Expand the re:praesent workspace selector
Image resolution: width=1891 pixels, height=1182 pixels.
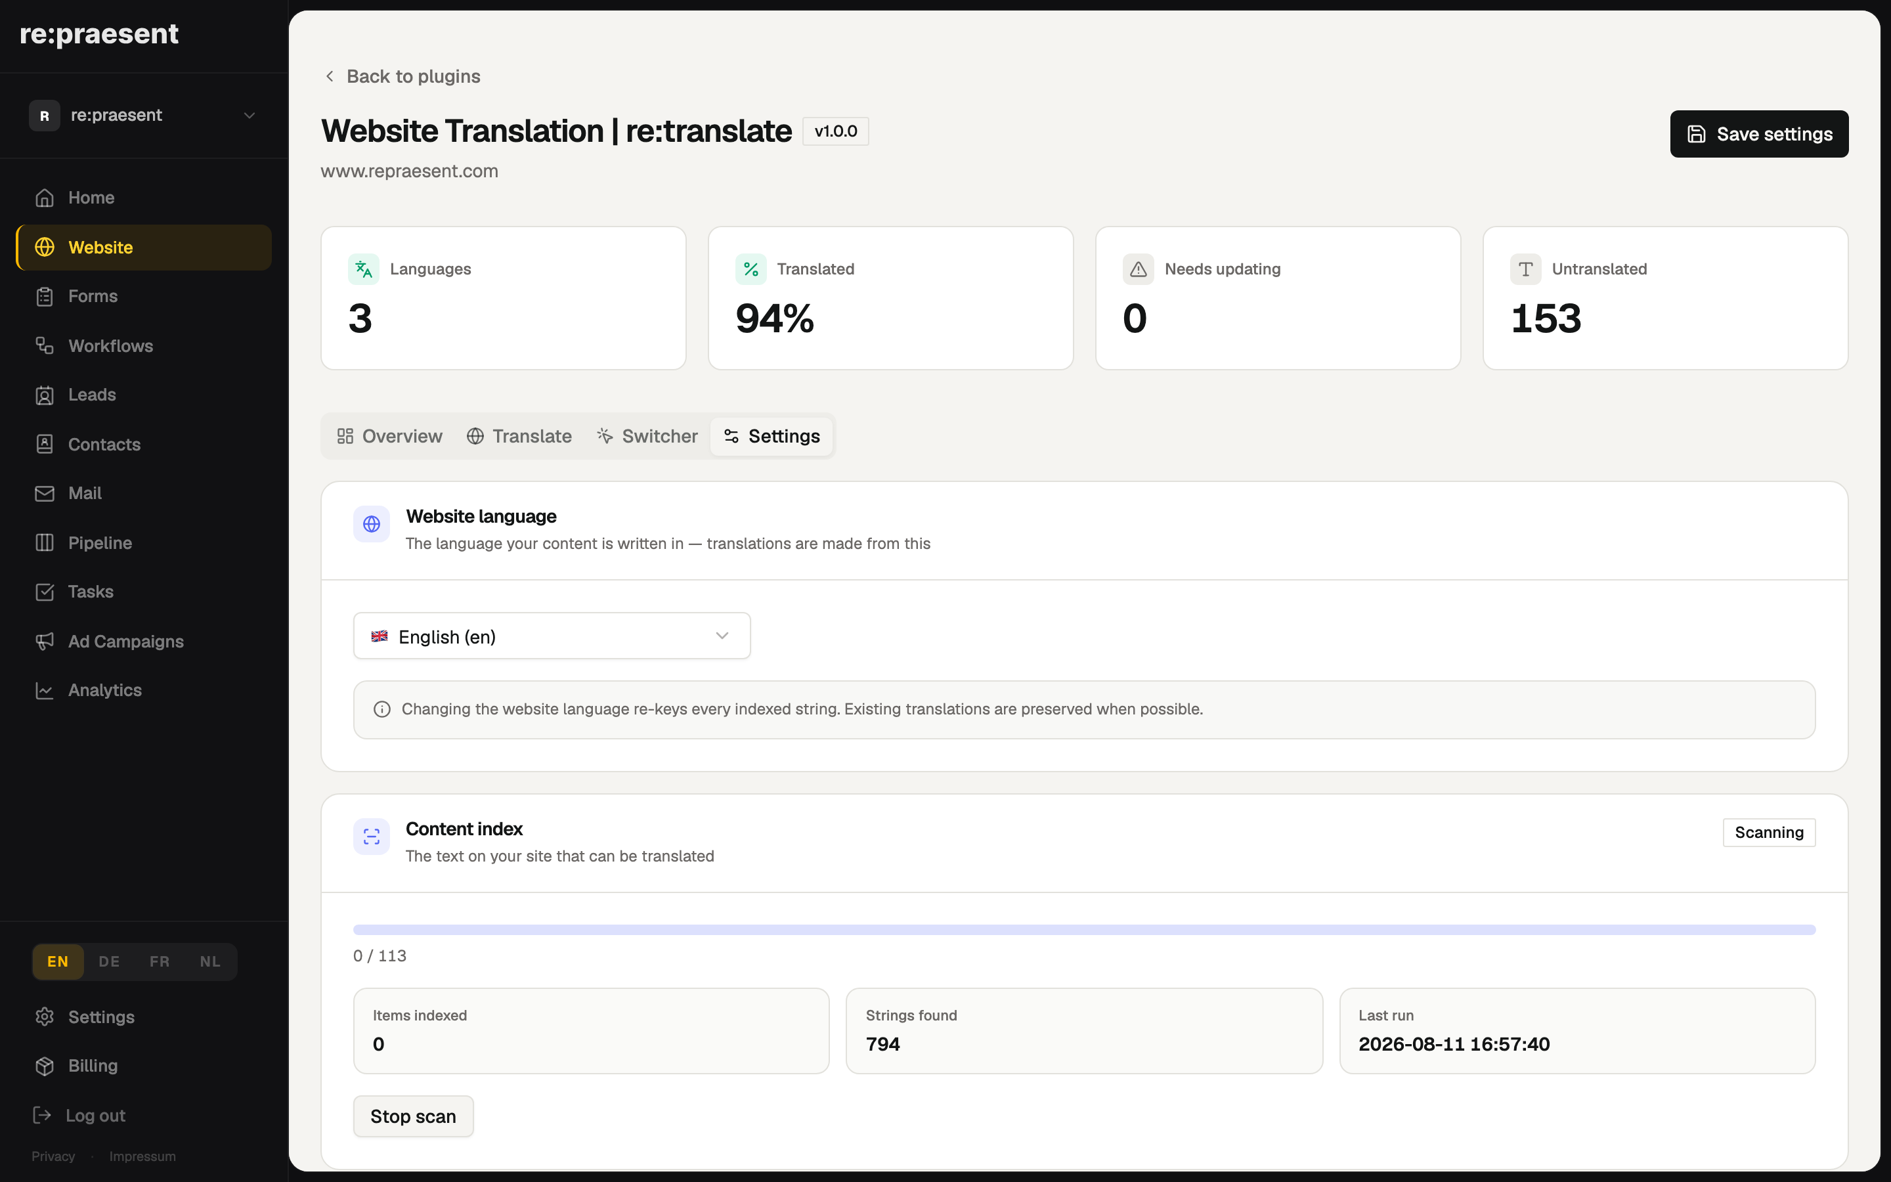click(x=144, y=116)
